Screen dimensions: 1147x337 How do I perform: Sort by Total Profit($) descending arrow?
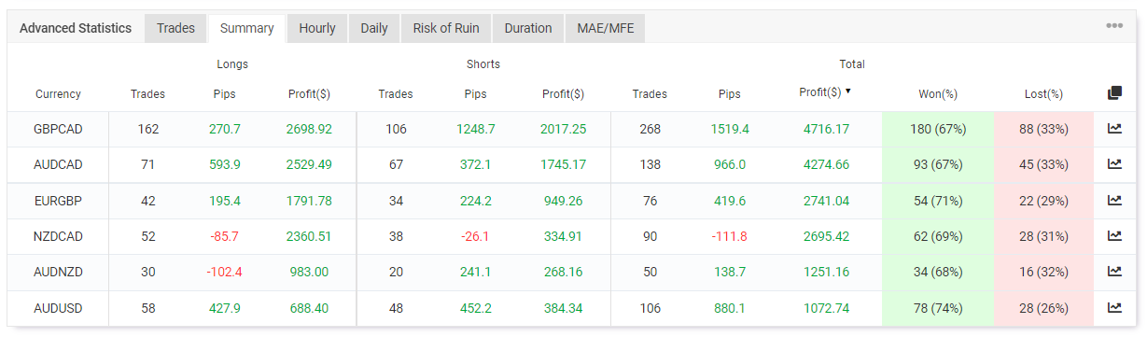coord(848,91)
